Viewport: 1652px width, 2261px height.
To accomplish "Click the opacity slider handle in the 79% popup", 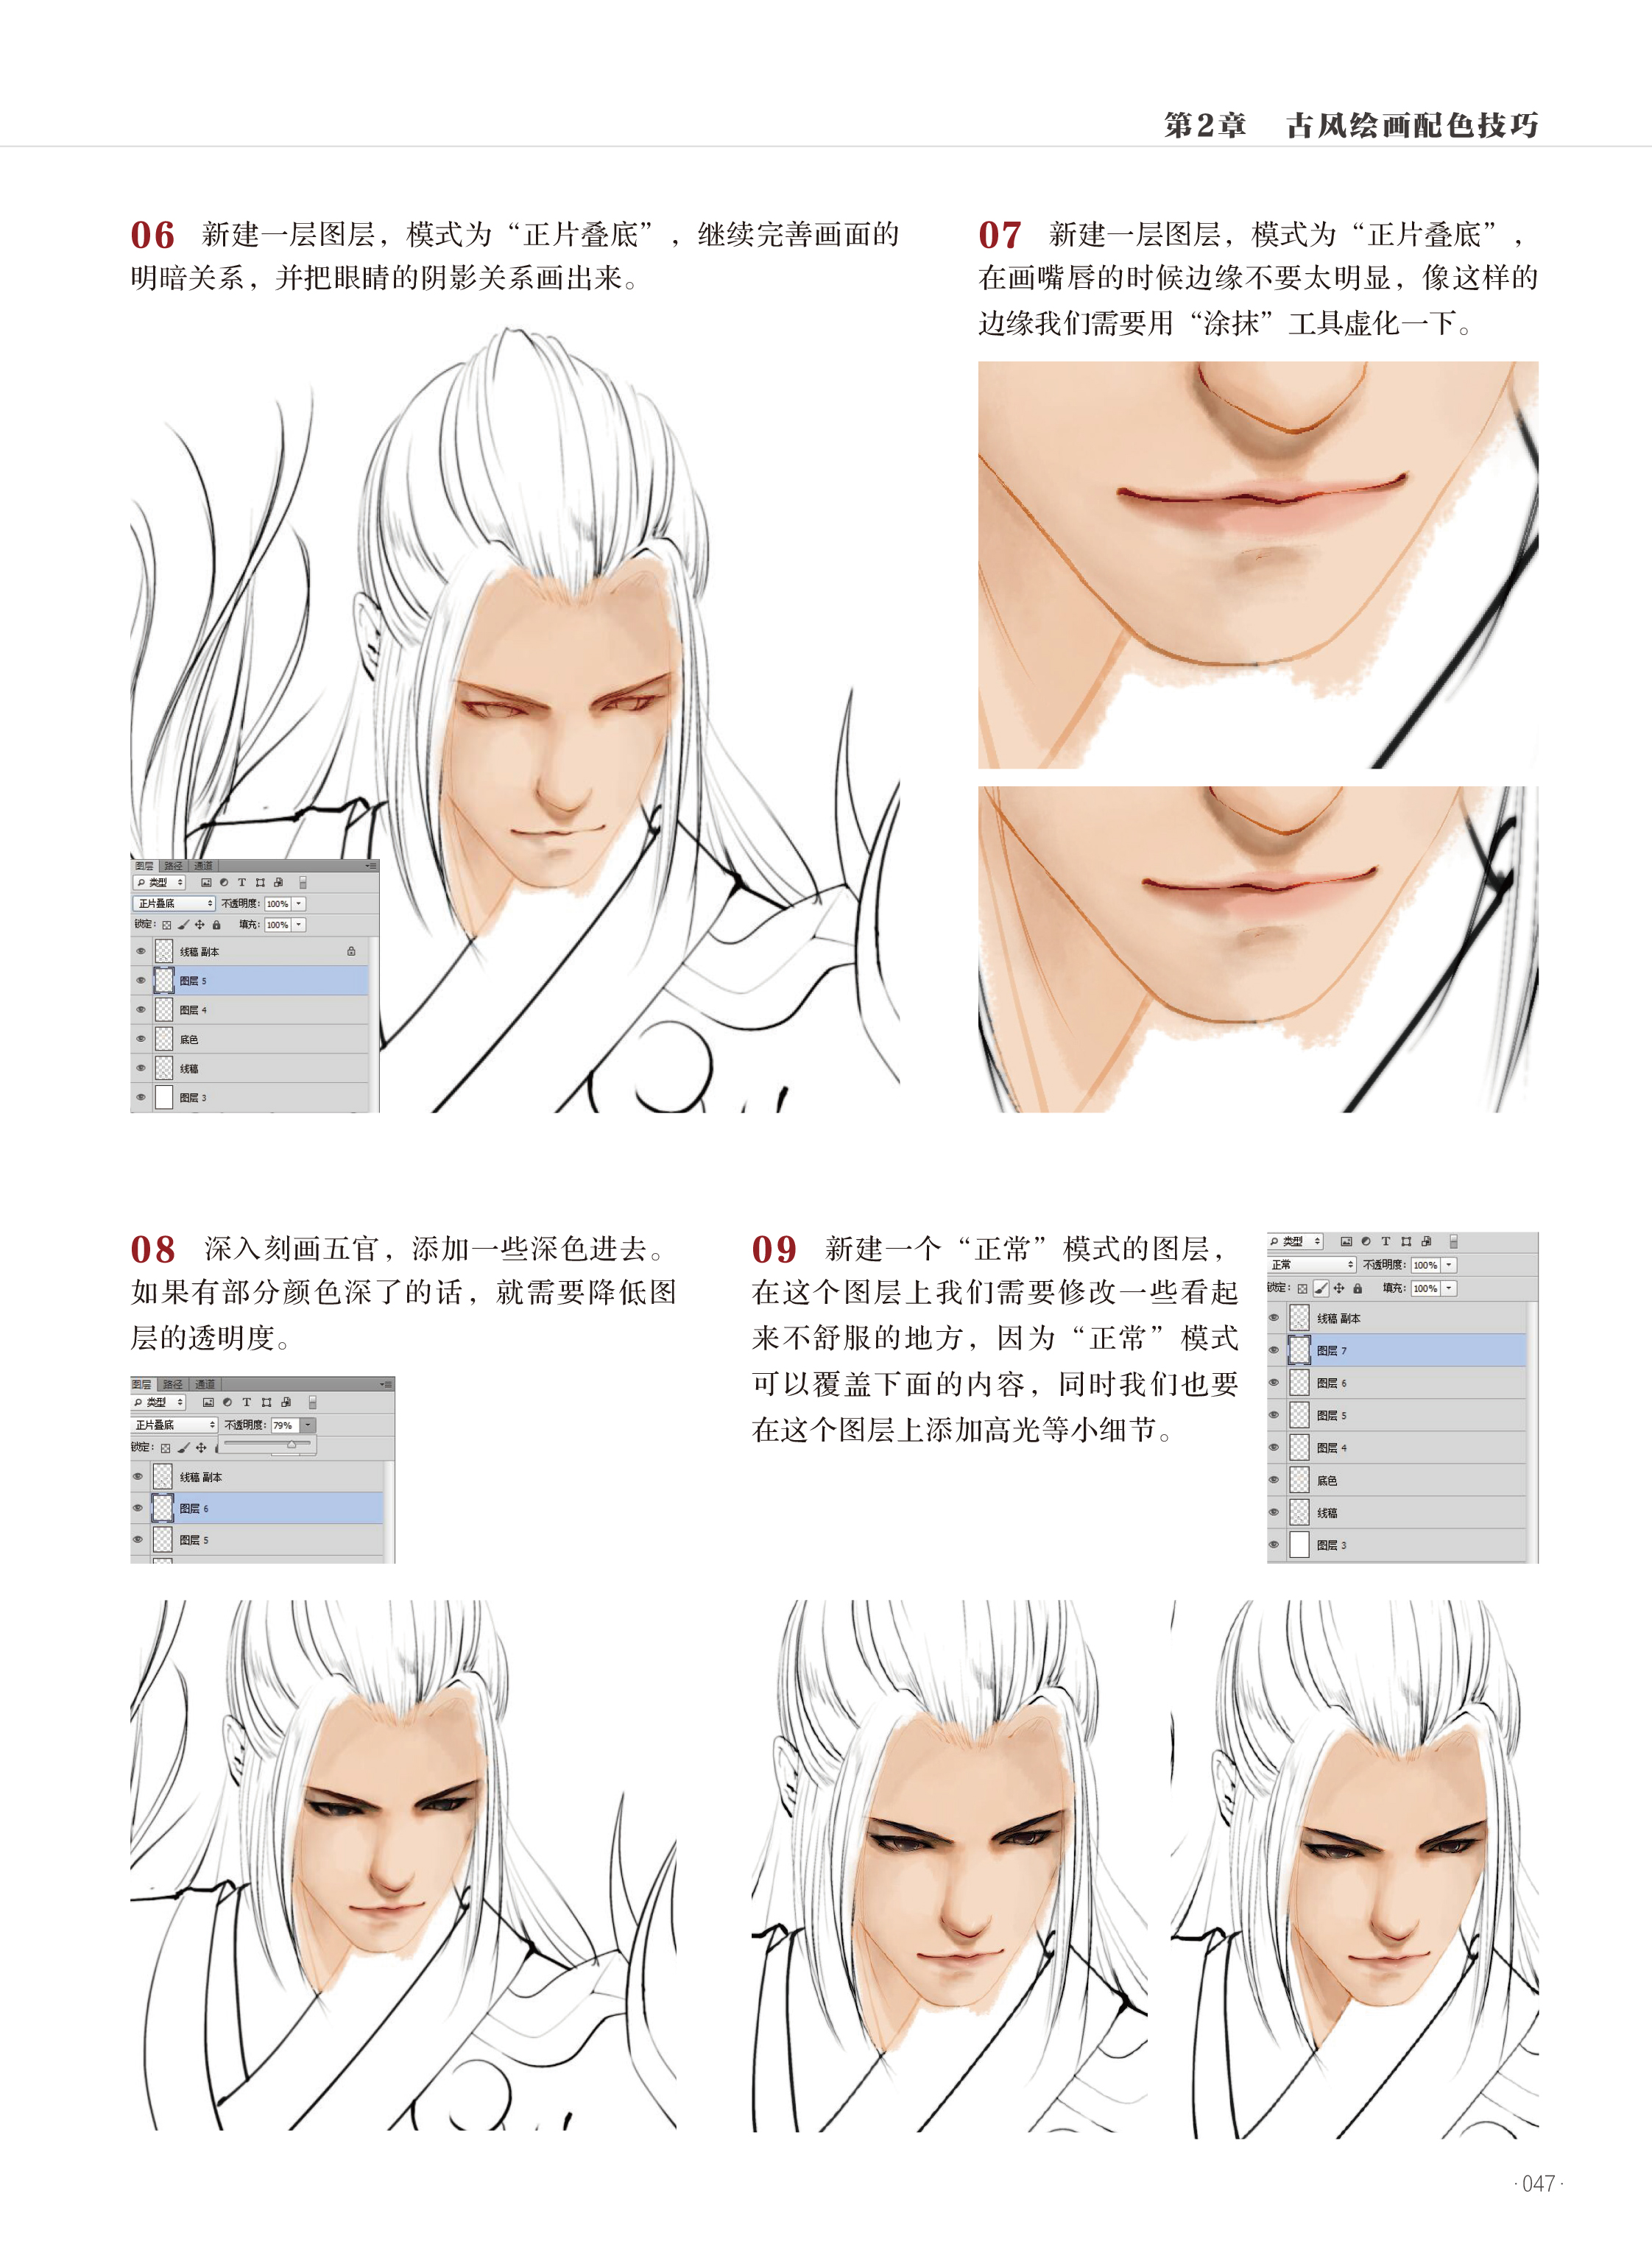I will (292, 1445).
